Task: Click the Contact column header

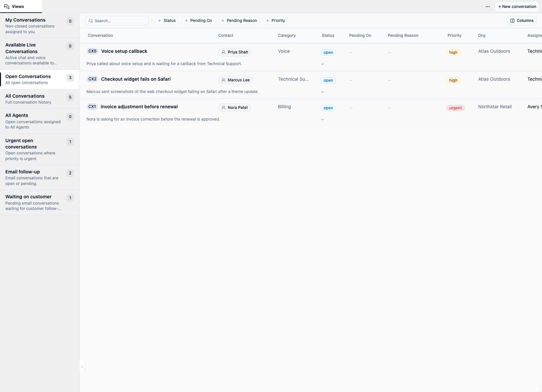Action: point(225,36)
